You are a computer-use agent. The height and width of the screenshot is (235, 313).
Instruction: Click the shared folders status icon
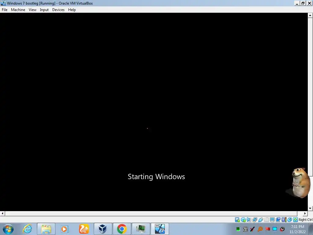point(266,220)
